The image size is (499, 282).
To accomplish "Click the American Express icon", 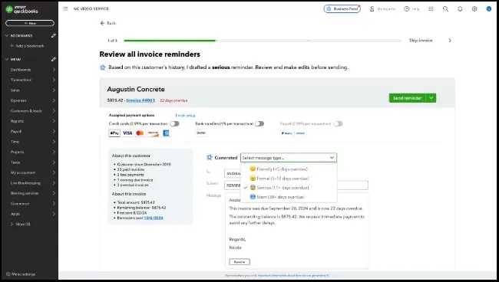I will (166, 133).
